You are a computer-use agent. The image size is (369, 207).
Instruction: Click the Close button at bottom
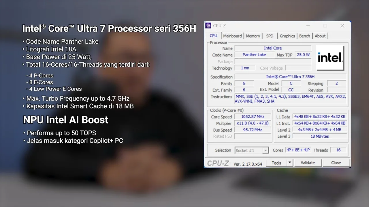(x=336, y=163)
